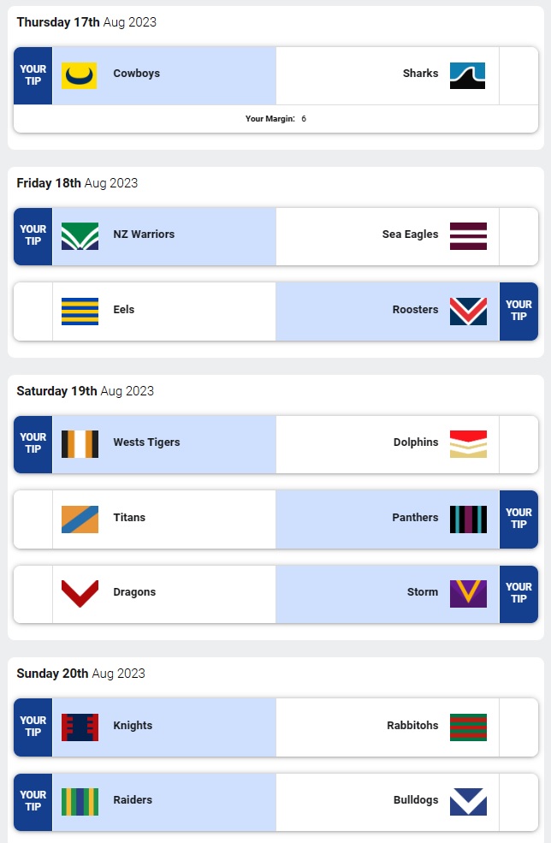The width and height of the screenshot is (551, 843).
Task: Tip the Sharks using the empty box
Action: tap(518, 75)
